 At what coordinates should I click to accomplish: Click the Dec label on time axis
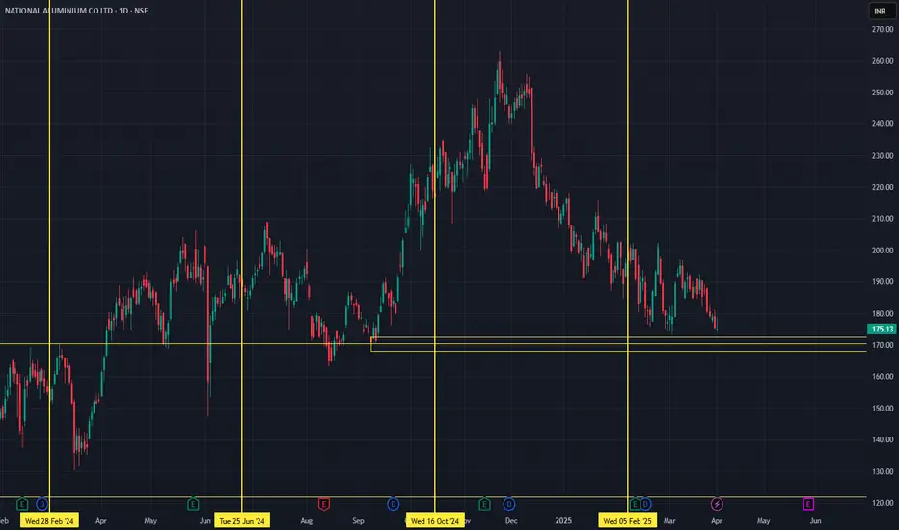click(x=511, y=520)
